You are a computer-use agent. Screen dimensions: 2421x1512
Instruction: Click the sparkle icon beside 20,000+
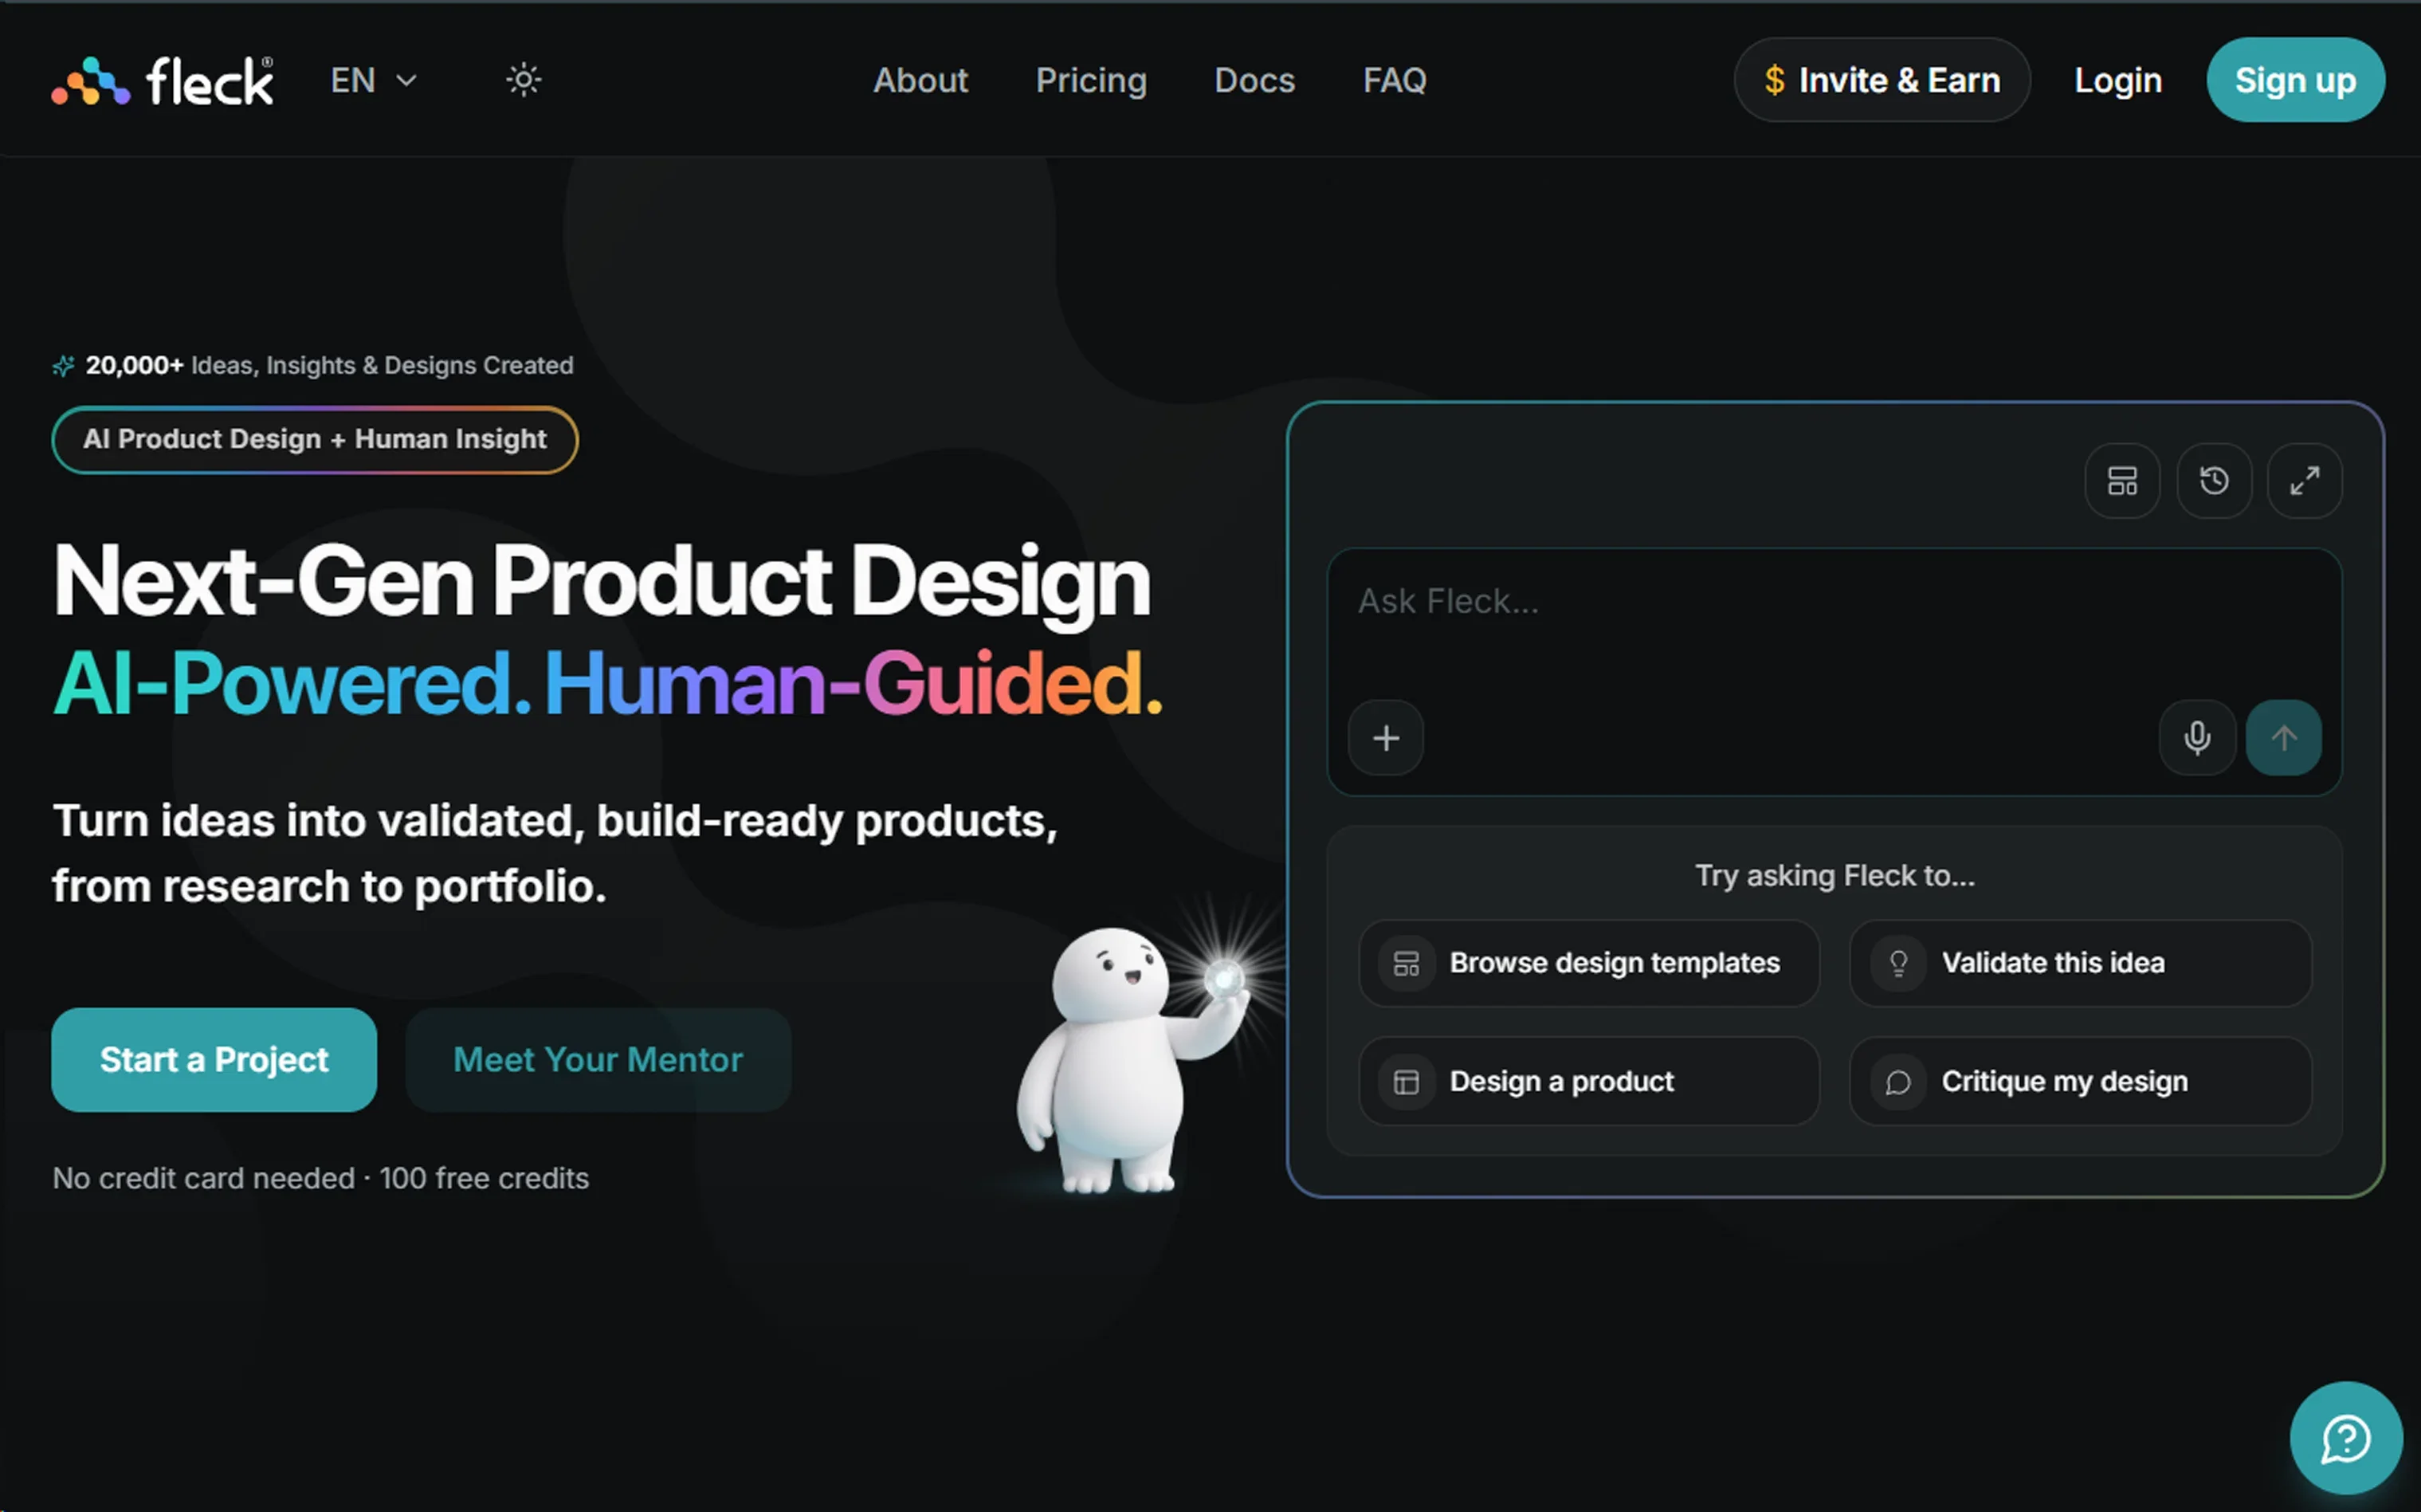[x=63, y=366]
